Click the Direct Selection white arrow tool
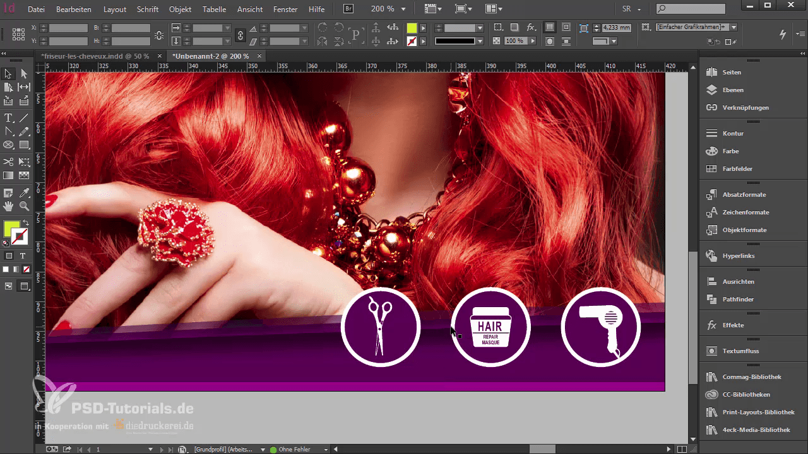 coord(25,74)
